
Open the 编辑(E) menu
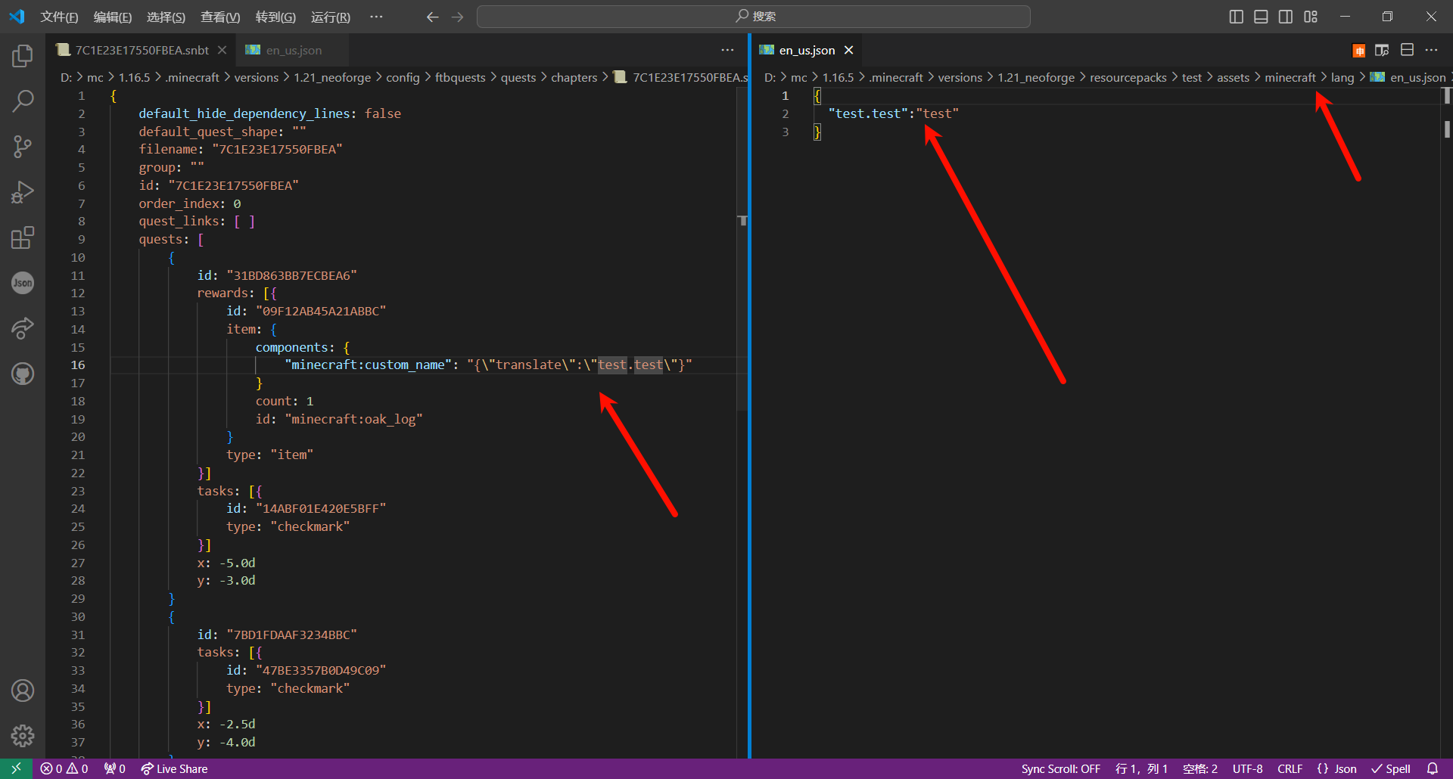pyautogui.click(x=113, y=17)
